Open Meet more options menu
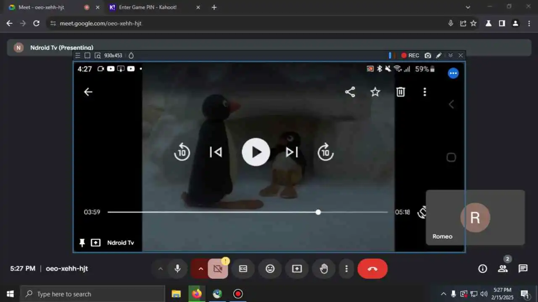The width and height of the screenshot is (538, 302). click(346, 269)
